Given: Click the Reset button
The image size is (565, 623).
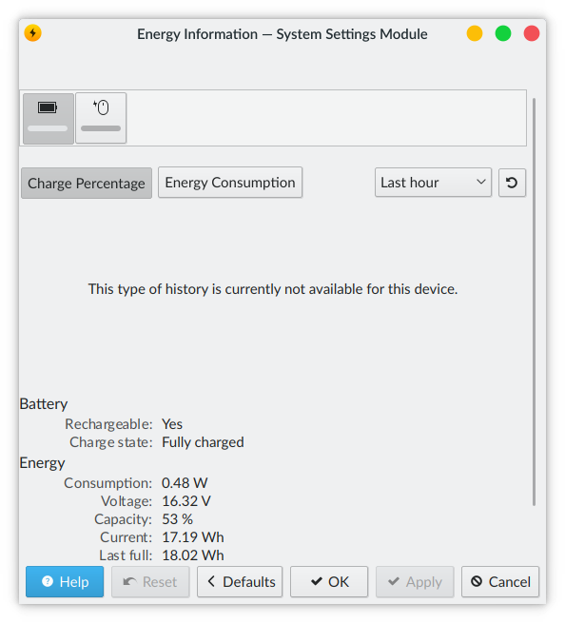Looking at the screenshot, I should click(150, 582).
